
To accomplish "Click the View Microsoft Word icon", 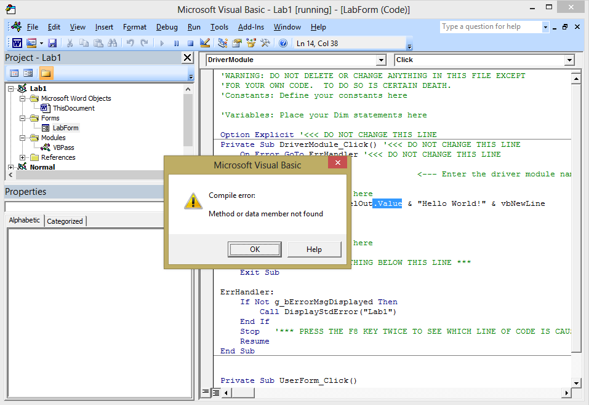I will tap(17, 43).
